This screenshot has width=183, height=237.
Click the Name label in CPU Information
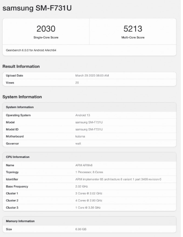(10, 165)
